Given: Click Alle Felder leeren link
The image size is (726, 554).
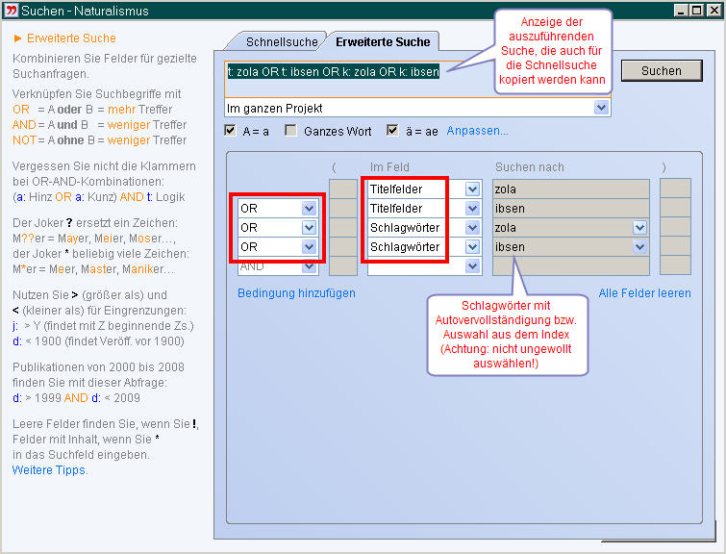Looking at the screenshot, I should tap(644, 293).
